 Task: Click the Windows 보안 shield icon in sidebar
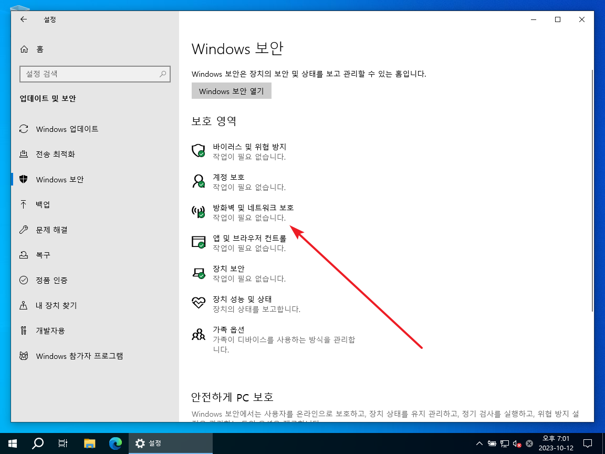[24, 179]
